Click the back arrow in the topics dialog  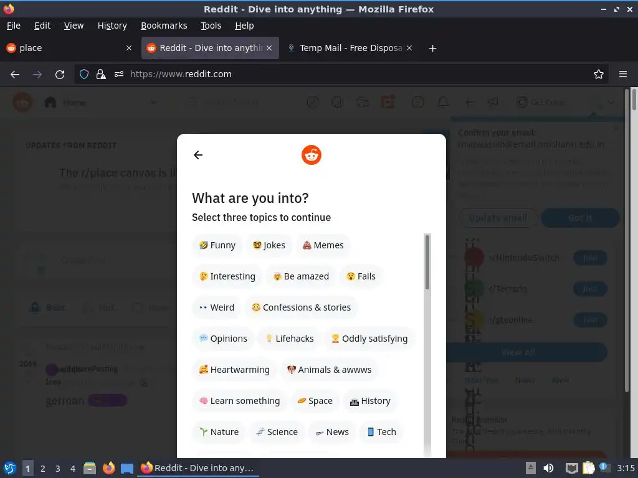click(198, 155)
